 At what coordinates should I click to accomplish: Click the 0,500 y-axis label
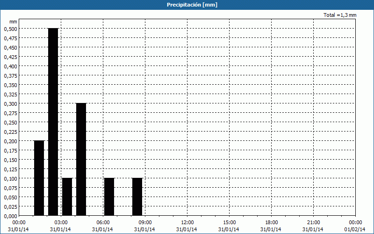coord(10,29)
